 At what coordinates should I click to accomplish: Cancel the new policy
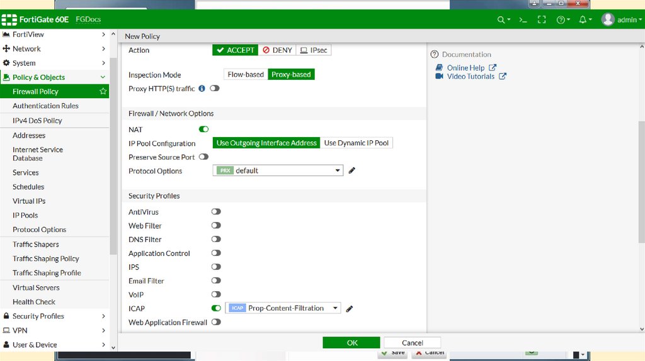point(412,343)
